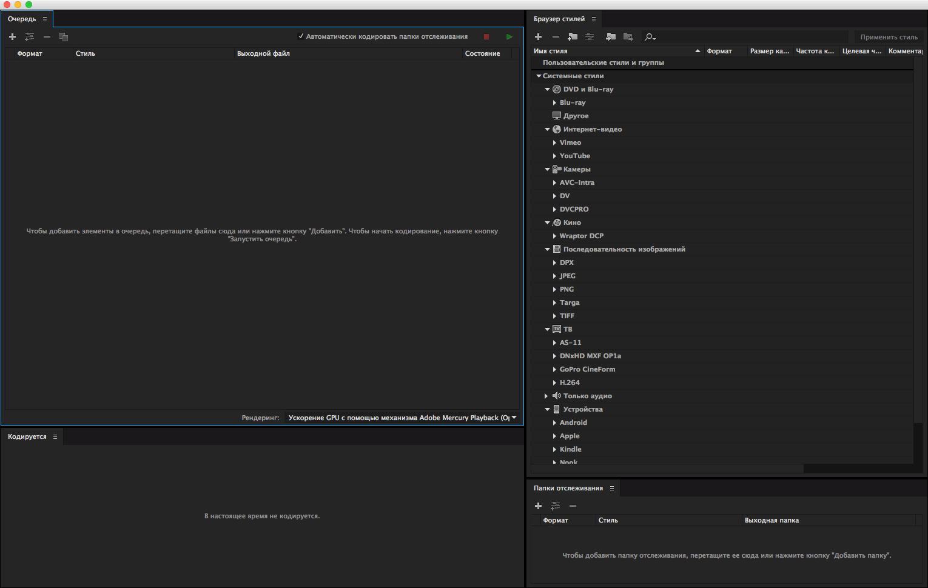The image size is (928, 588).
Task: Open the Очередь panel menu icon
Action: [x=45, y=19]
